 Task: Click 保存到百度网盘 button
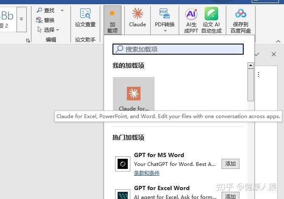(x=241, y=21)
